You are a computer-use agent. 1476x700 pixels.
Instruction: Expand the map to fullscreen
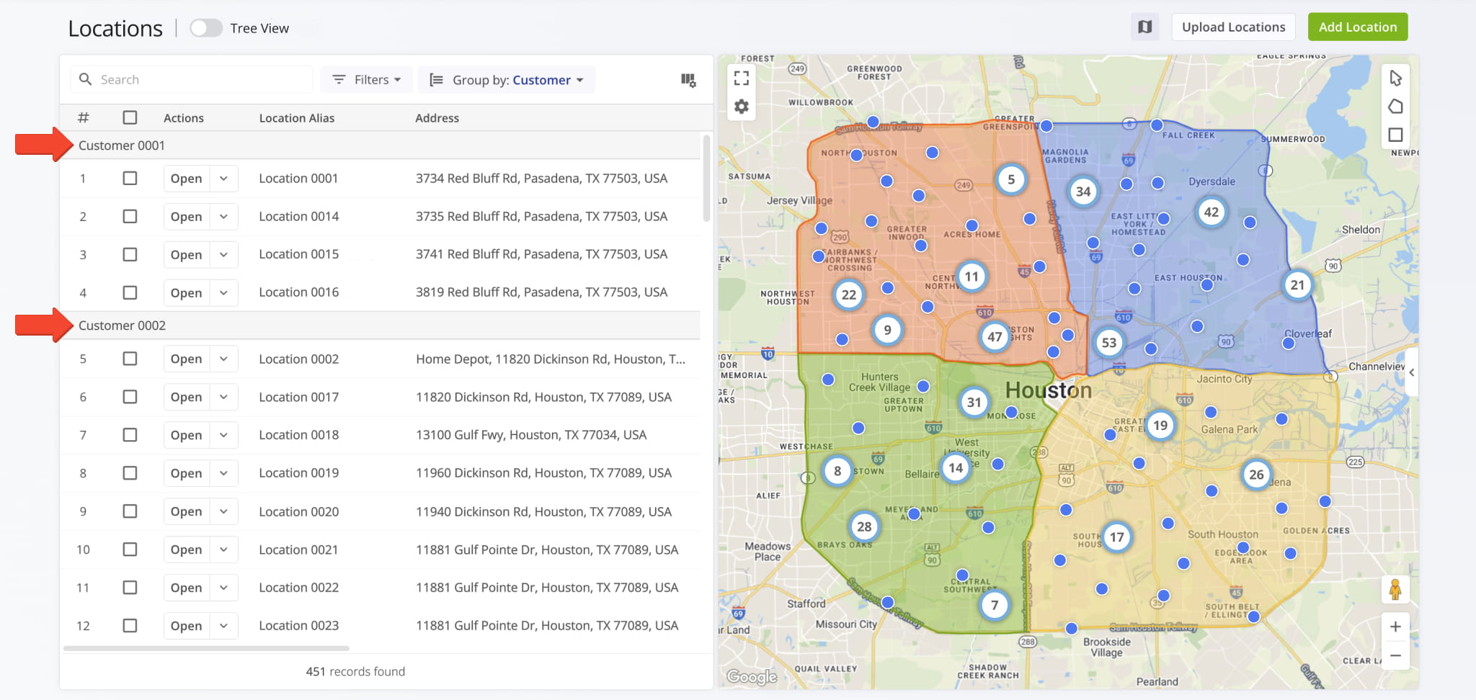click(741, 78)
